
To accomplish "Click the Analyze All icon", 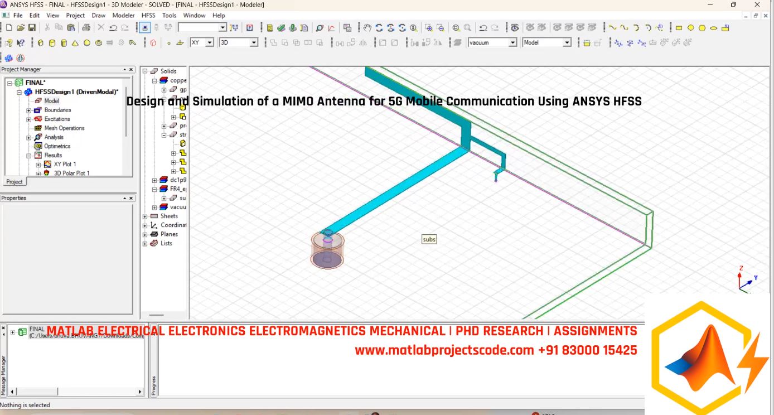I will coord(292,27).
